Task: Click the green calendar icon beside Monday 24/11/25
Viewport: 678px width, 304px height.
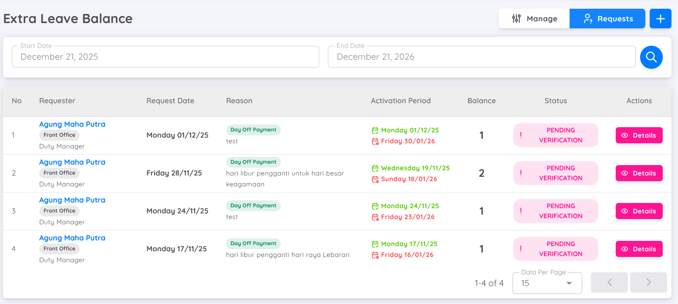Action: tap(375, 206)
